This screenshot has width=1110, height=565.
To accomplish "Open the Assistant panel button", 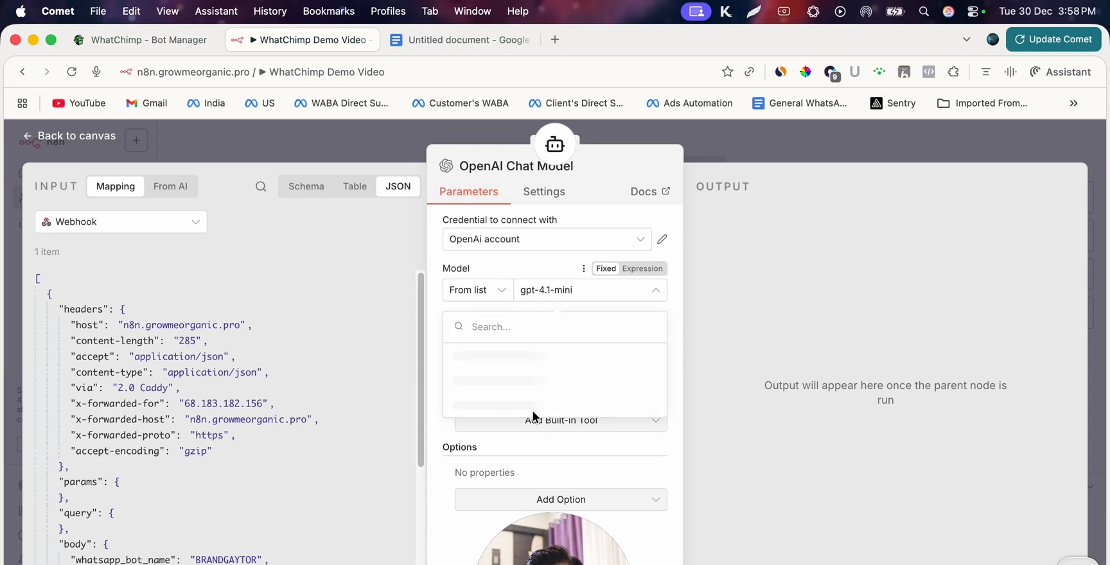I will click(1061, 72).
